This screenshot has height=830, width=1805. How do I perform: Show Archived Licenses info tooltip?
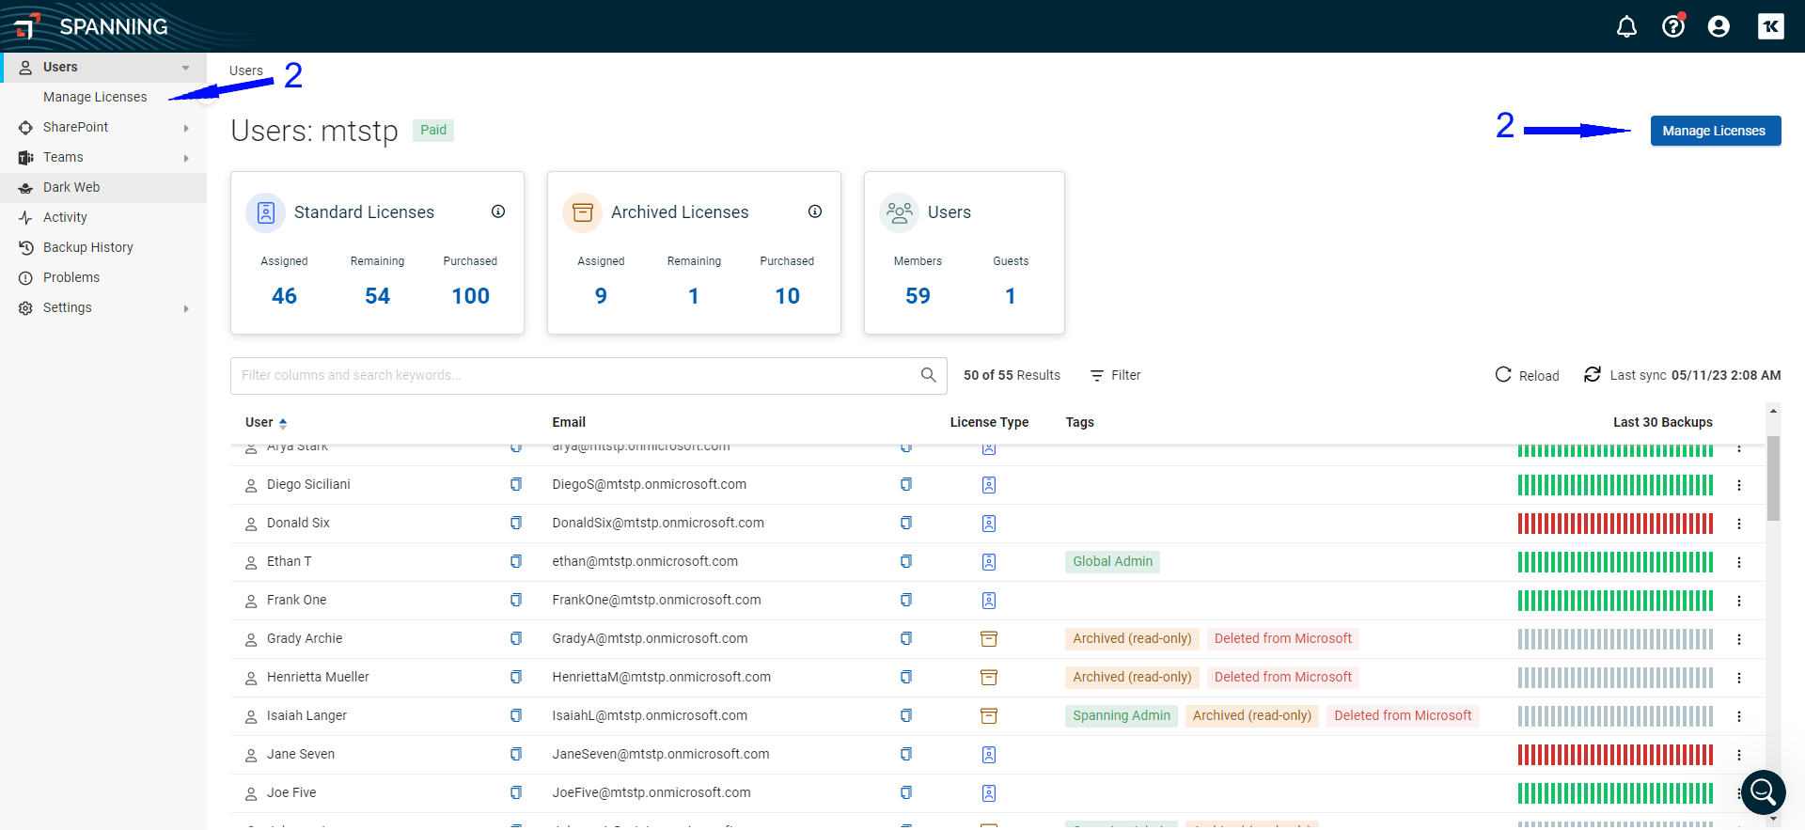click(815, 211)
